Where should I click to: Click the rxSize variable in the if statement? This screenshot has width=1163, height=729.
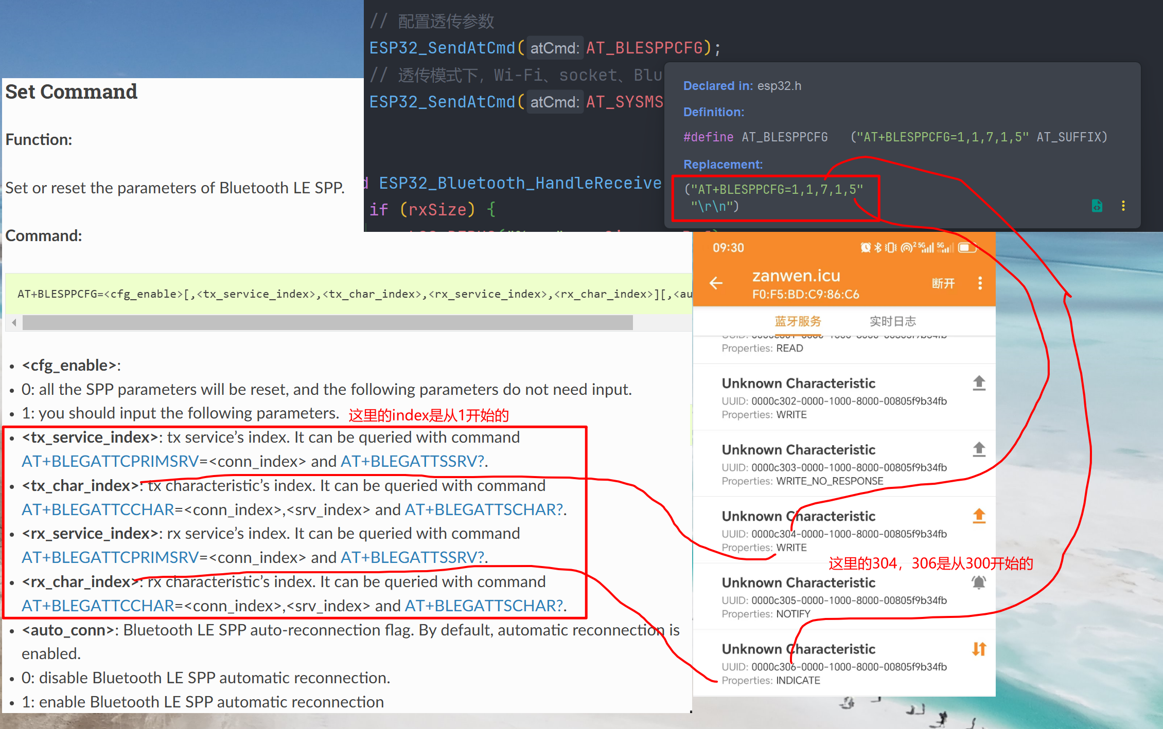(437, 210)
